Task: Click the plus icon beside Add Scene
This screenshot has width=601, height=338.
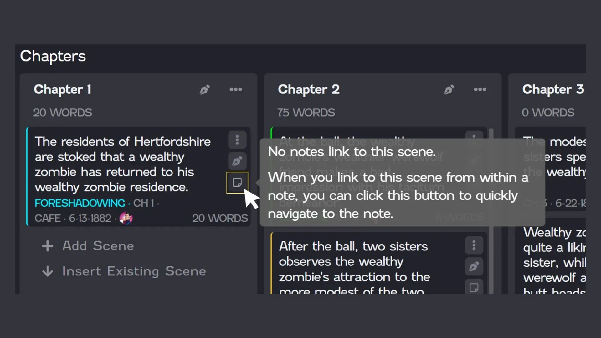Action: (48, 246)
